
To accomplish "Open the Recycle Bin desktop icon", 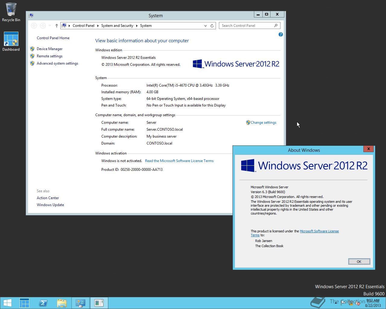I will pyautogui.click(x=11, y=12).
